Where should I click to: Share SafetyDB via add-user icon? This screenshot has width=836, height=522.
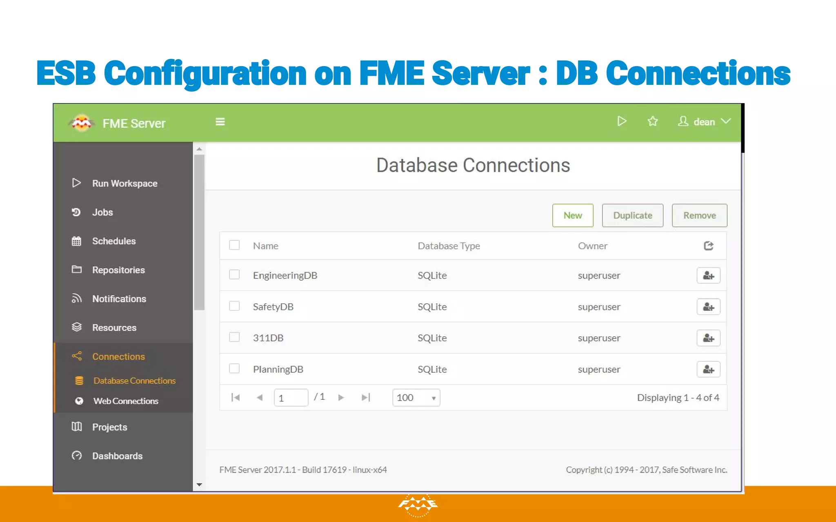pos(709,307)
